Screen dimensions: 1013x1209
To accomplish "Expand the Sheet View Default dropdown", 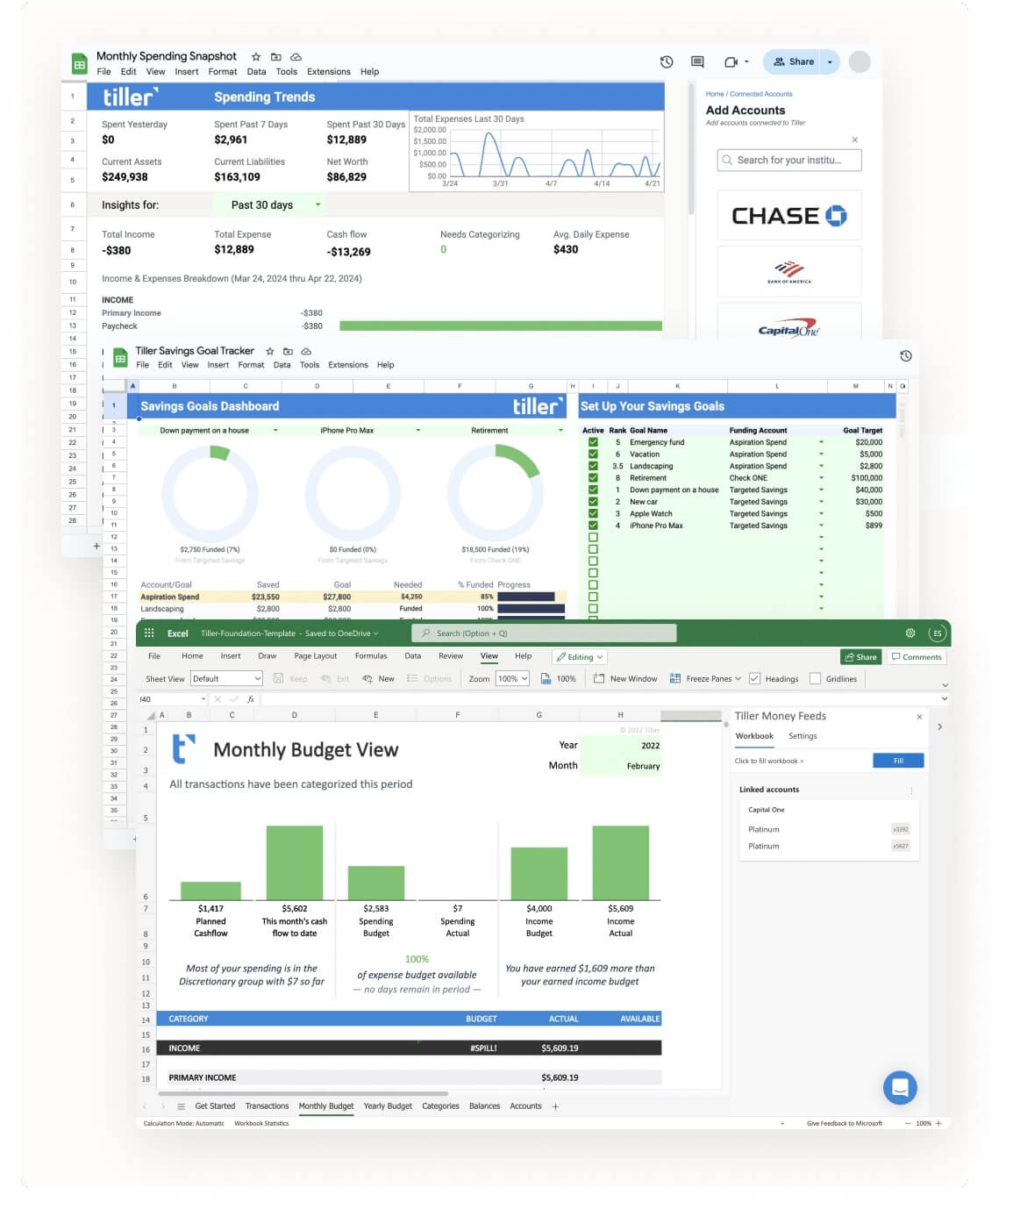I will point(227,678).
